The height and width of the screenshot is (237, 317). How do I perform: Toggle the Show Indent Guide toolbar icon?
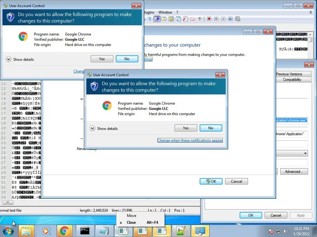157,19
